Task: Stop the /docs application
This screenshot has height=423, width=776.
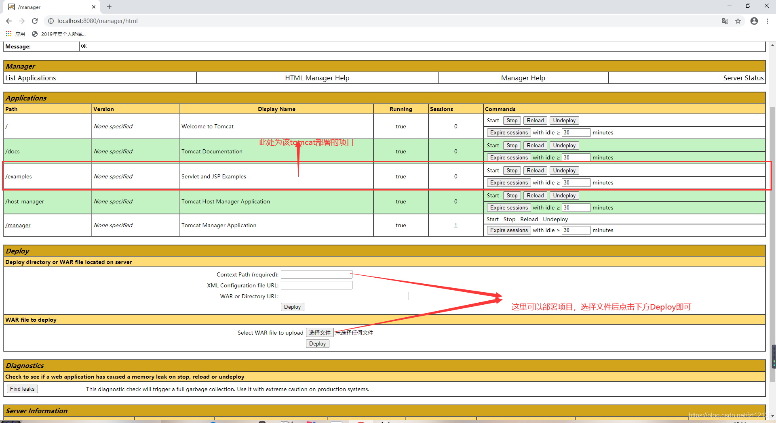Action: 512,145
